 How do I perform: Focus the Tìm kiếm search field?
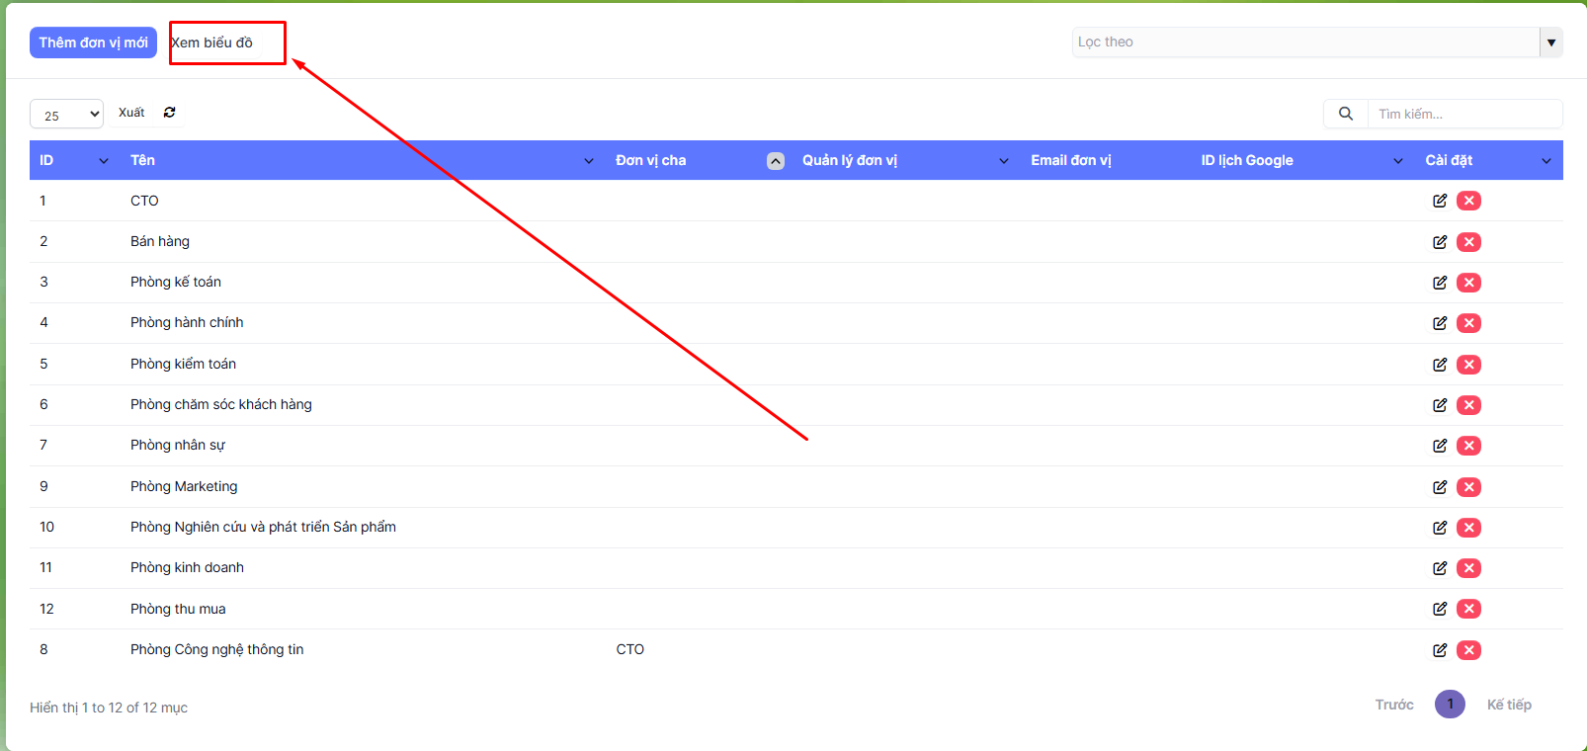tap(1462, 114)
